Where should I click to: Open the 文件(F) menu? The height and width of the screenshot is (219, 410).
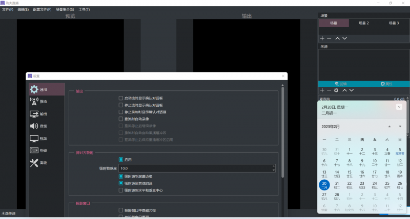8,10
